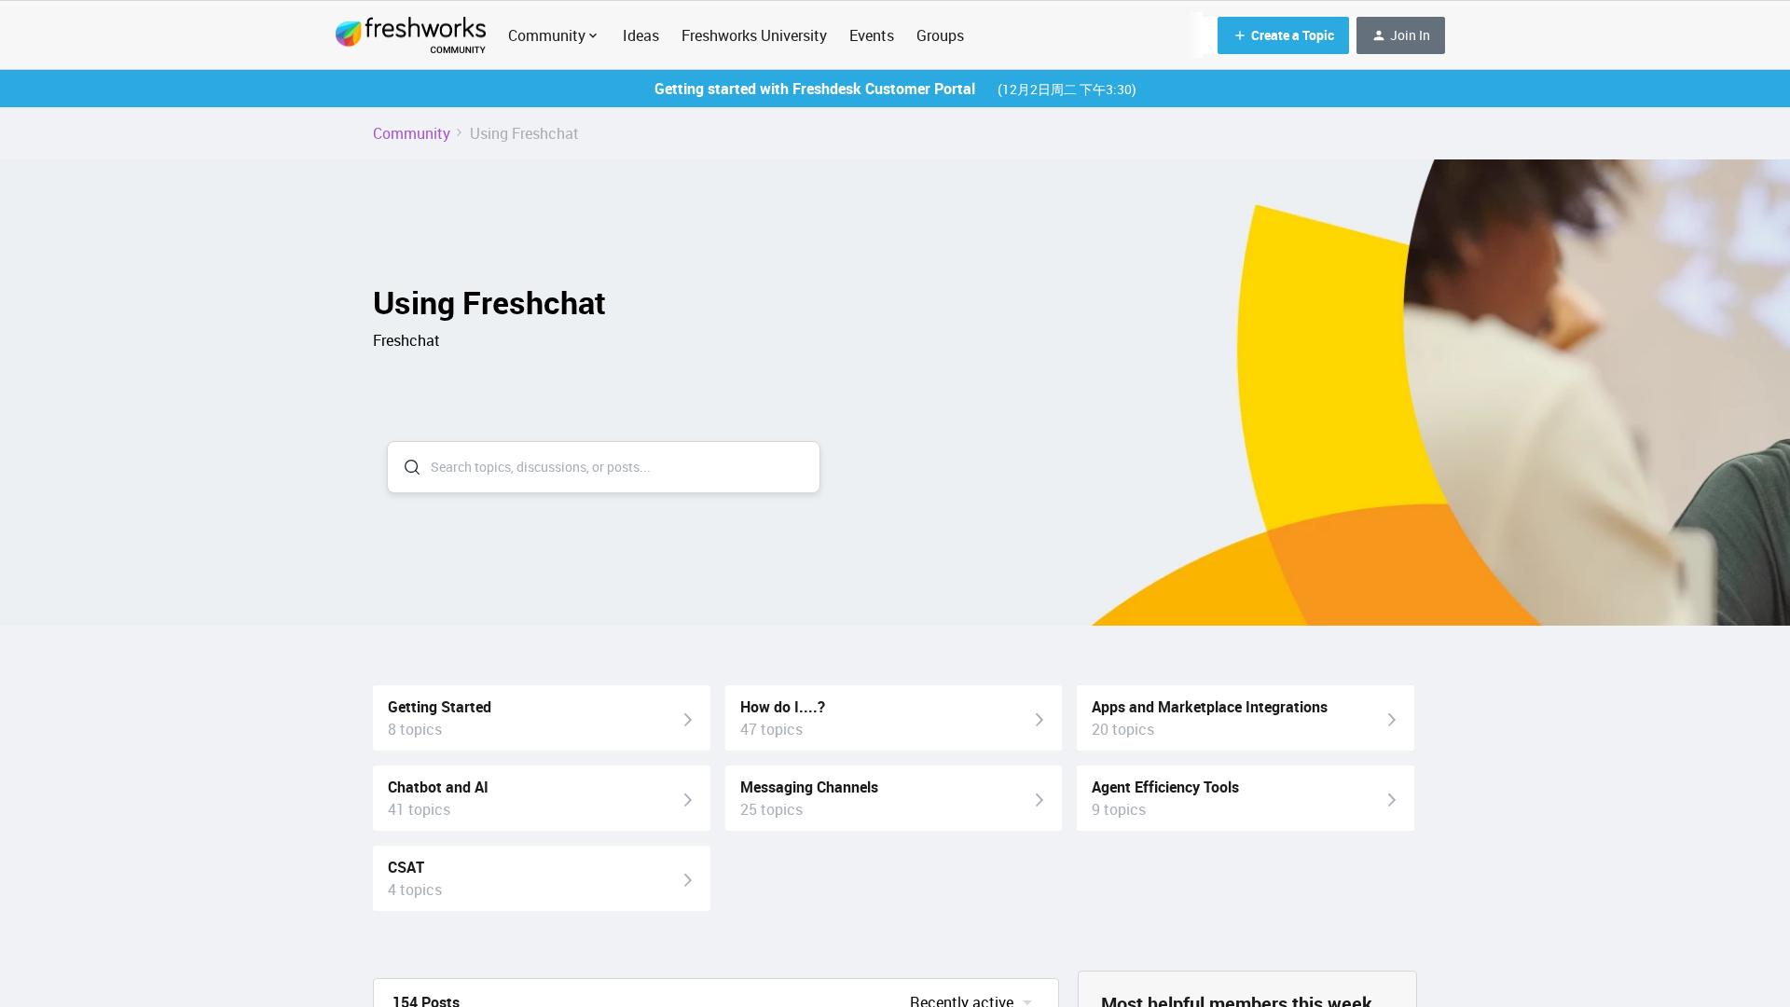1790x1007 pixels.
Task: Go to Freshworks University
Action: 753,35
